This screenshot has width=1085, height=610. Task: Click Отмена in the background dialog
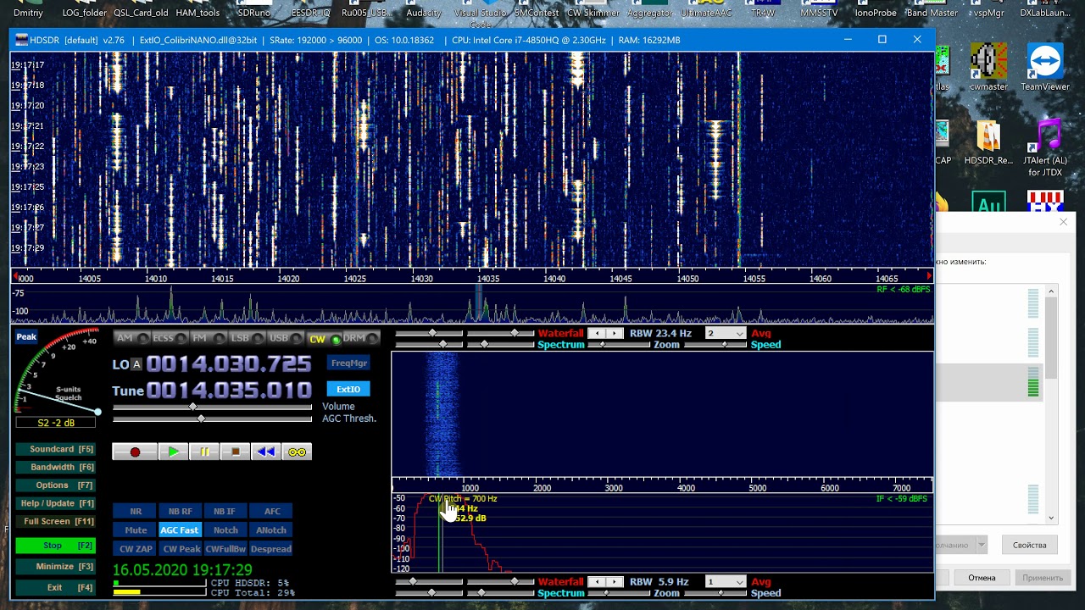point(982,578)
